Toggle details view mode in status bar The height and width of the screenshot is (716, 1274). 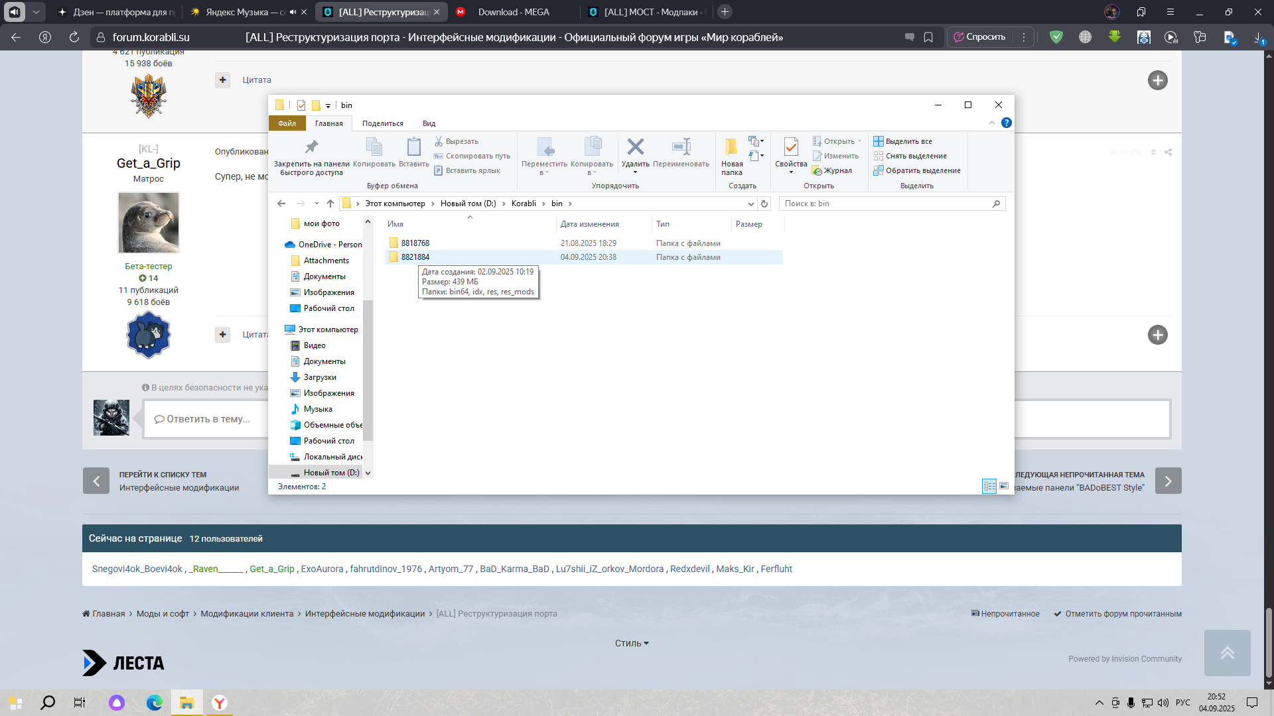[x=989, y=486]
